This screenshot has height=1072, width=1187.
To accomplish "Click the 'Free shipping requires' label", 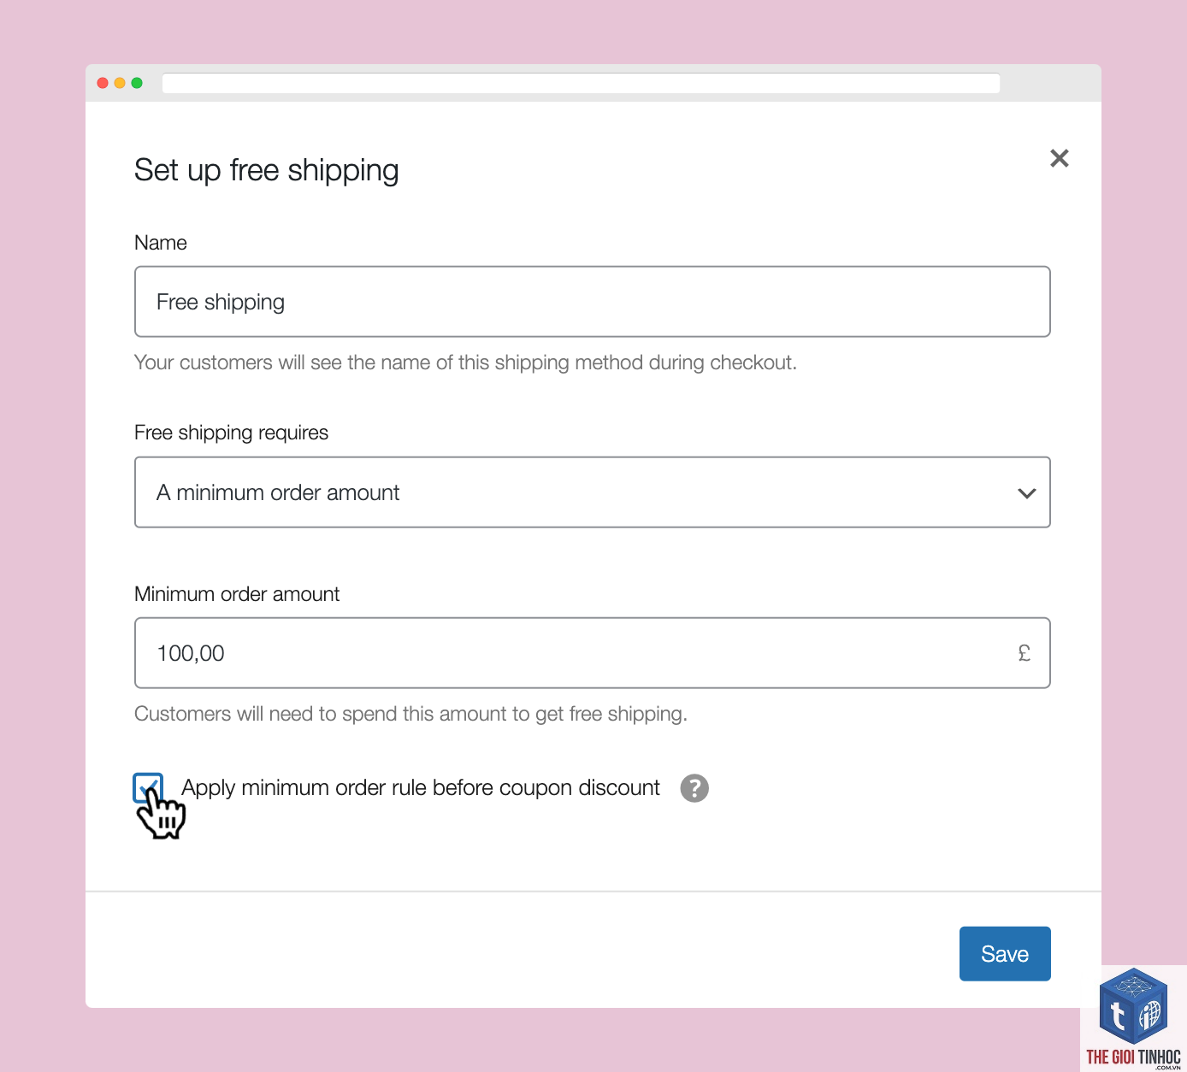I will pyautogui.click(x=231, y=433).
